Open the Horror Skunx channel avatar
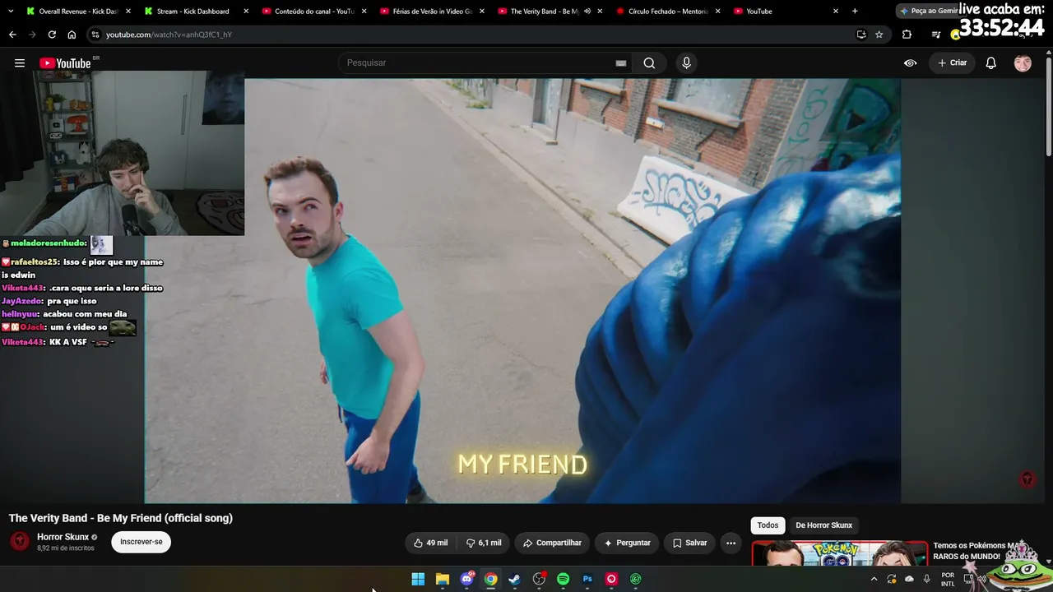 pyautogui.click(x=20, y=541)
